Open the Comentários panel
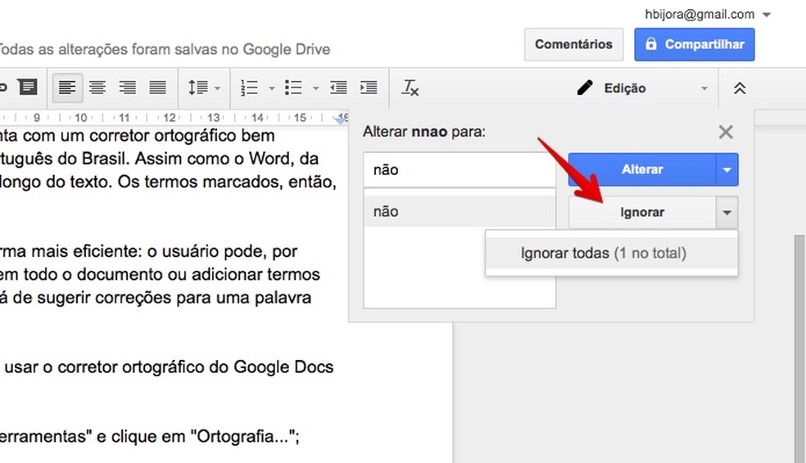 (x=573, y=44)
